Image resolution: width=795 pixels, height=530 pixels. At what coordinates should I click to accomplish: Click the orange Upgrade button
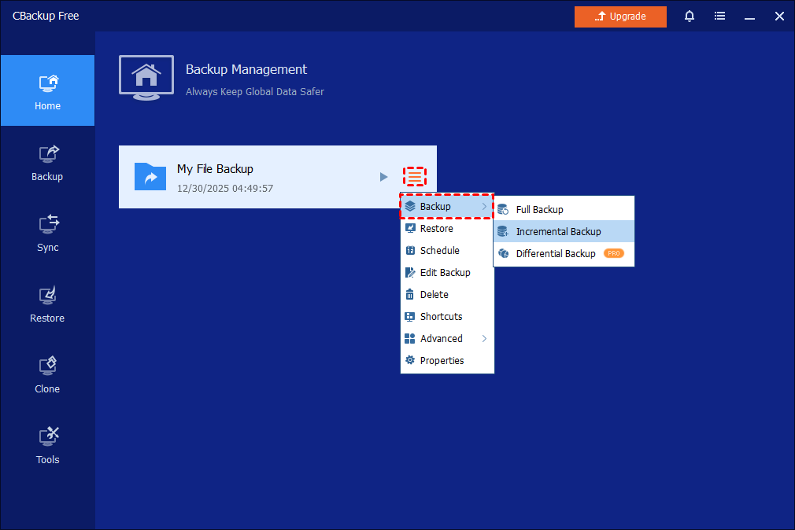tap(620, 17)
